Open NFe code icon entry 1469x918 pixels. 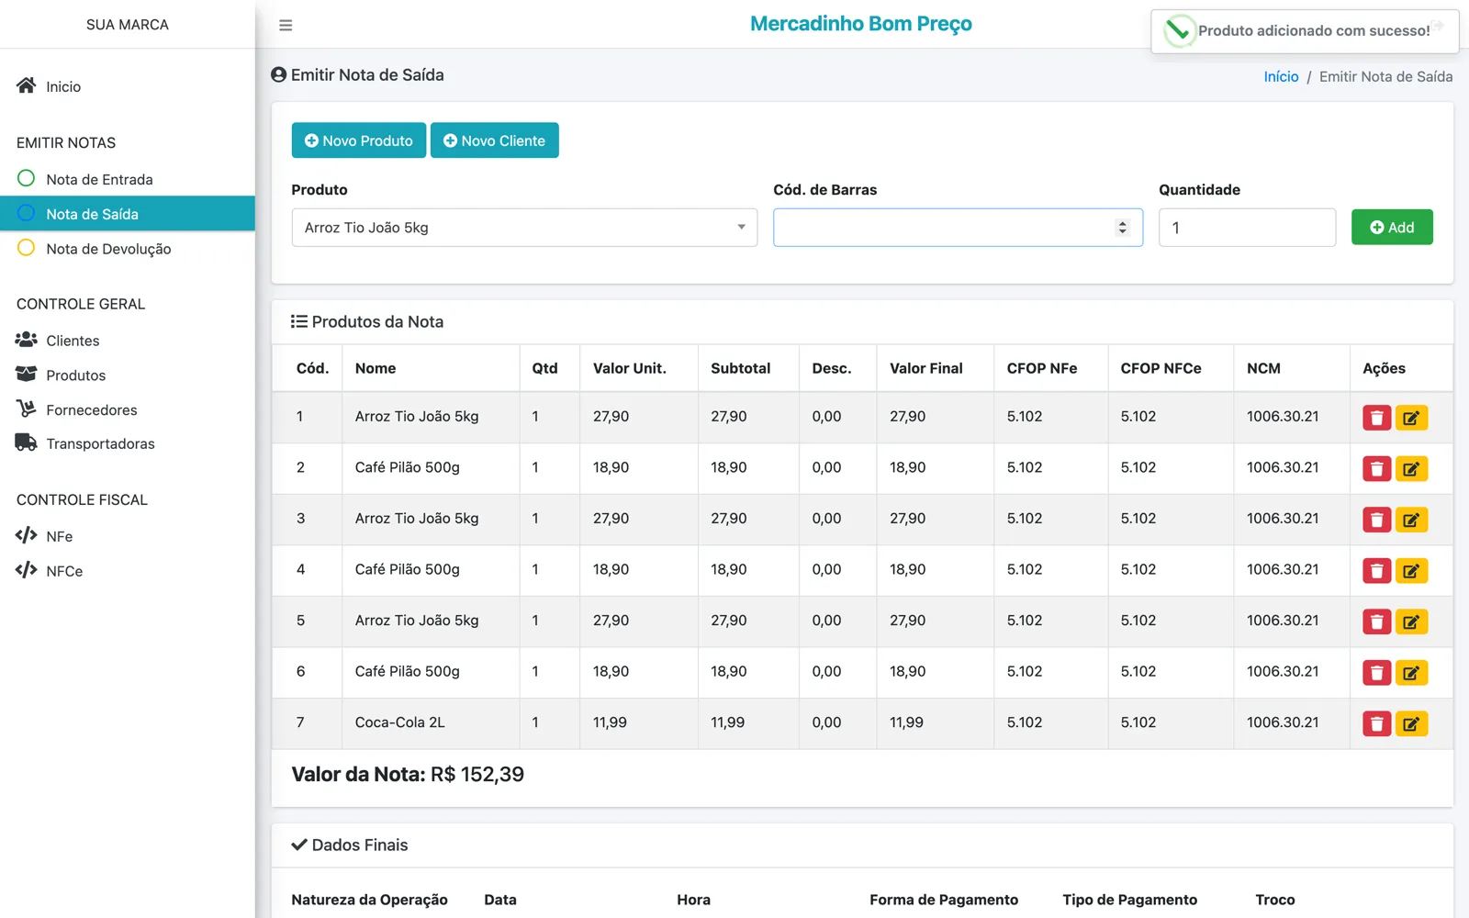26,535
